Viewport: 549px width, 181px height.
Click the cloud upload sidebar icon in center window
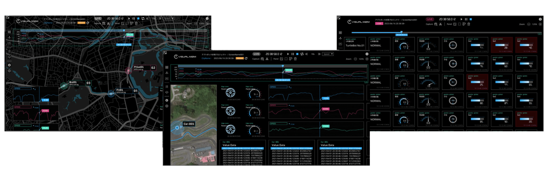167,92
